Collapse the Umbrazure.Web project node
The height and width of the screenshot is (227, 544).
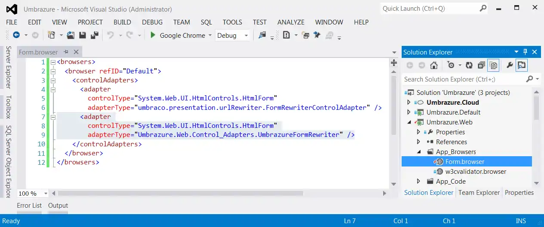tap(409, 122)
